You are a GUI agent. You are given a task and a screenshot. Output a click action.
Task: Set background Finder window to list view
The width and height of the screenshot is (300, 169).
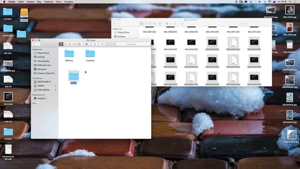click(x=146, y=24)
